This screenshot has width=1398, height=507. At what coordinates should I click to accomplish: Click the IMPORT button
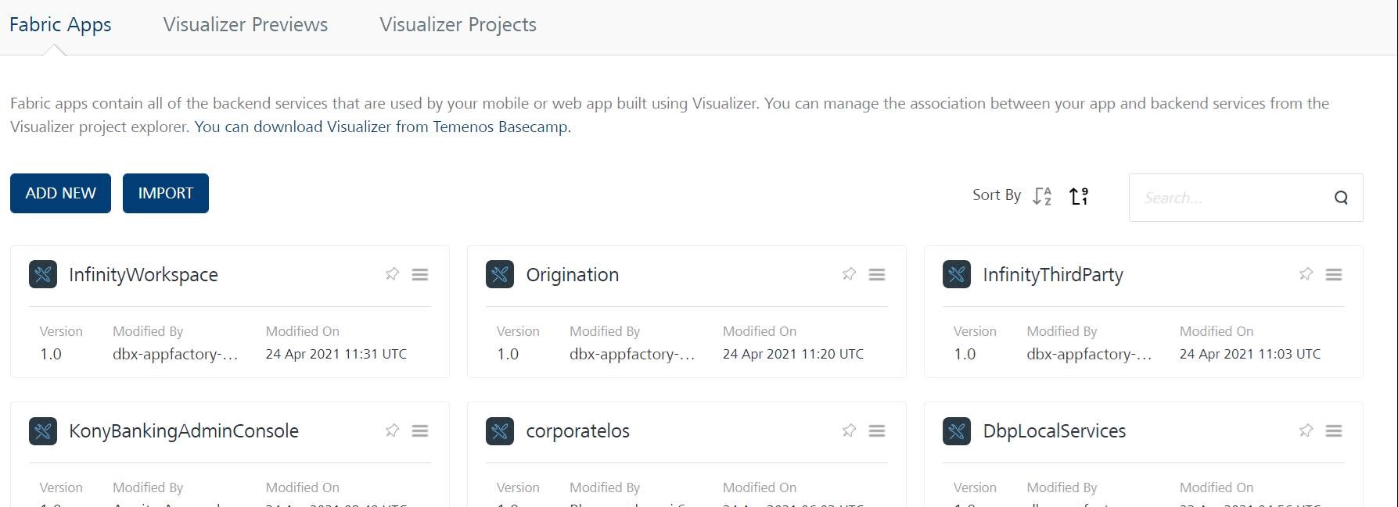point(166,193)
